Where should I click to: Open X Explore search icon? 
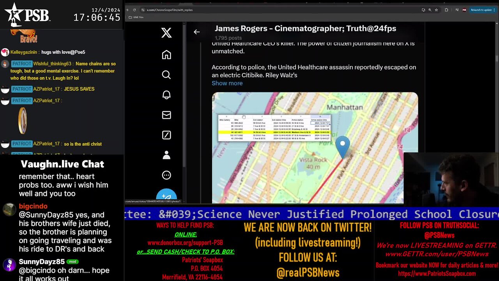tap(166, 75)
